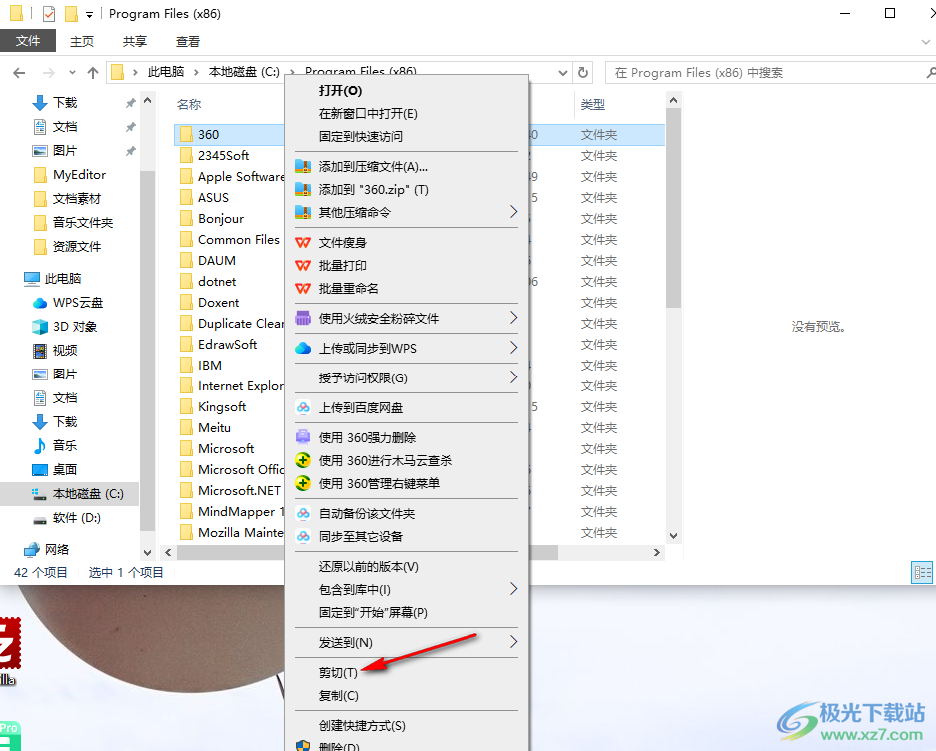Select 本地磁盘 (C:) in address breadcrumb

click(x=244, y=72)
